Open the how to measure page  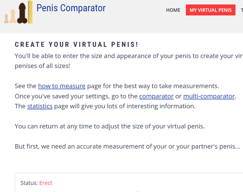(x=62, y=86)
